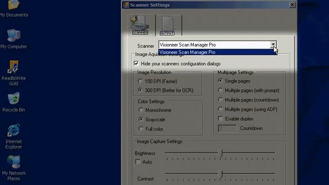This screenshot has height=185, width=329.
Task: Open the Scanner dropdown arrow
Action: [x=273, y=45]
